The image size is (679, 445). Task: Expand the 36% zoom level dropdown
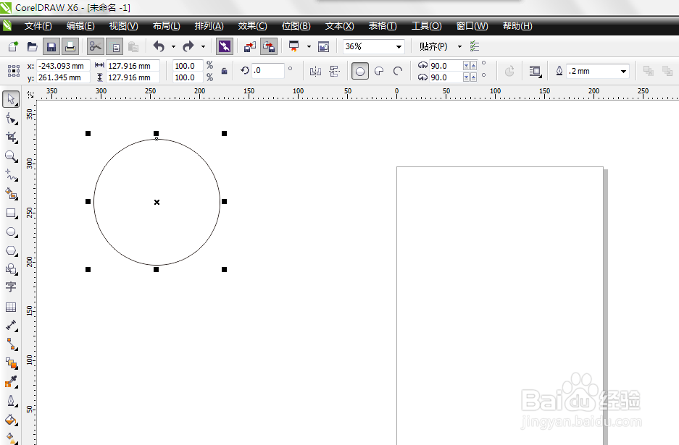pos(399,46)
